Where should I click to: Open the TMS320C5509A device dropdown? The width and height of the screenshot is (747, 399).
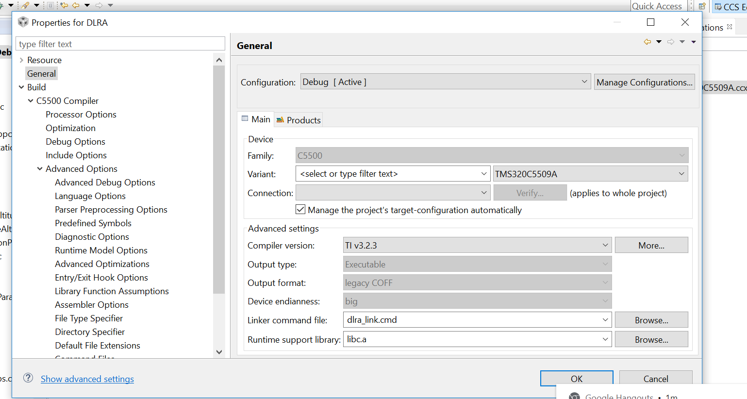[590, 174]
